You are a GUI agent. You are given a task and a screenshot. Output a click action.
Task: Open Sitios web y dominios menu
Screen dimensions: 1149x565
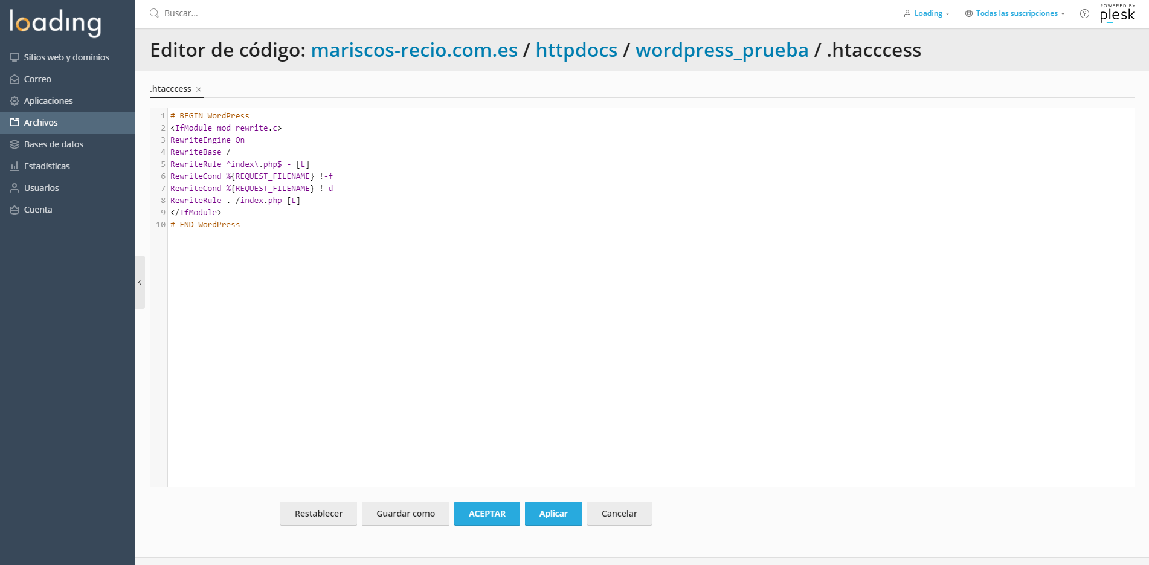pos(68,57)
